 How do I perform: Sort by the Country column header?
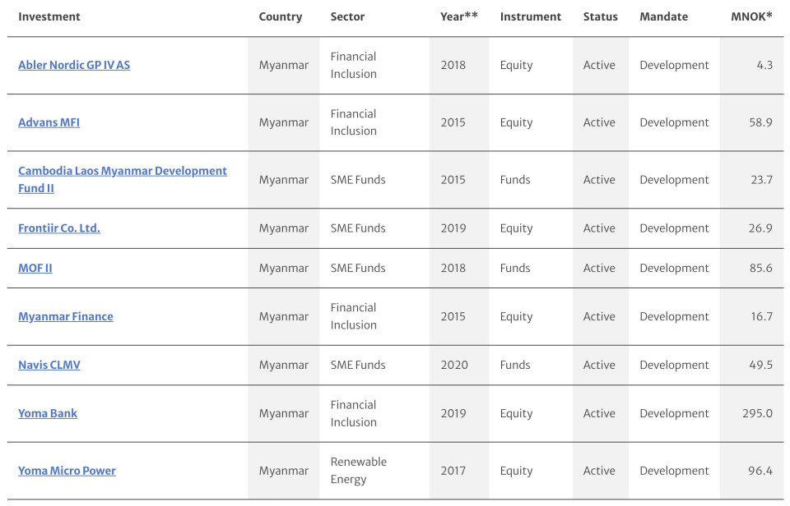(x=281, y=16)
